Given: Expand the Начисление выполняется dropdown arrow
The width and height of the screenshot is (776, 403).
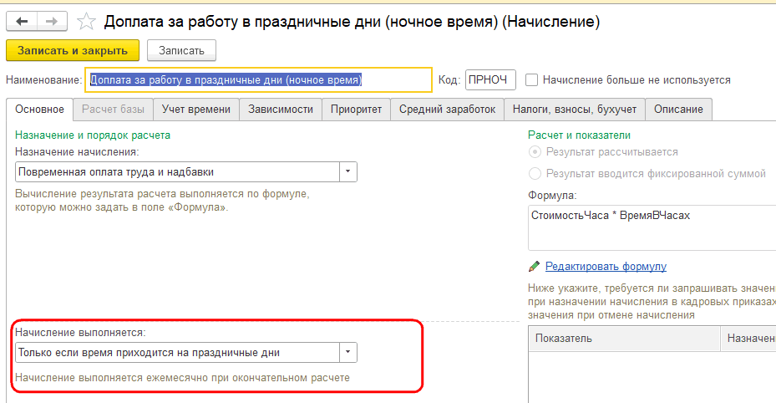Looking at the screenshot, I should point(348,353).
